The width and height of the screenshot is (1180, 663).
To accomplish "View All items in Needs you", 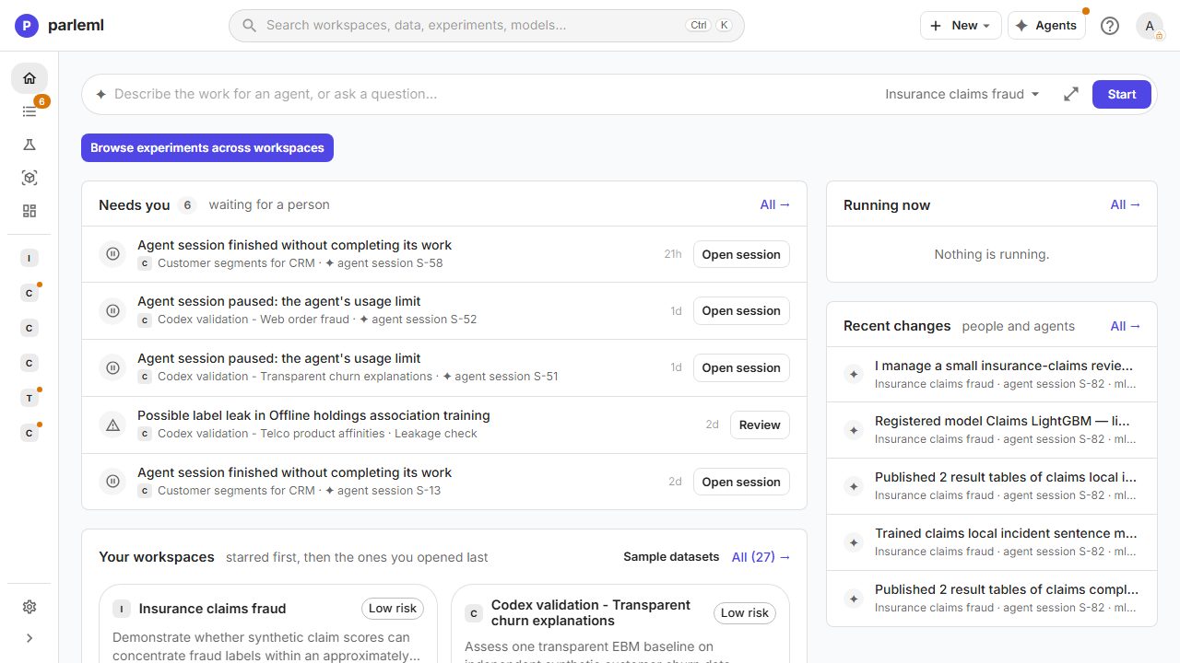I will click(775, 204).
